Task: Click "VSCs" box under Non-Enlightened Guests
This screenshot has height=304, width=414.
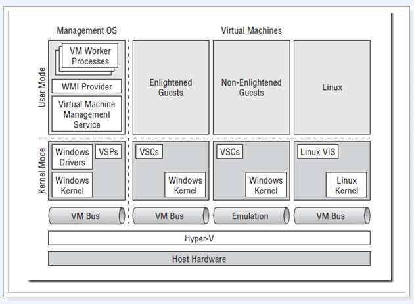Action: pyautogui.click(x=230, y=151)
